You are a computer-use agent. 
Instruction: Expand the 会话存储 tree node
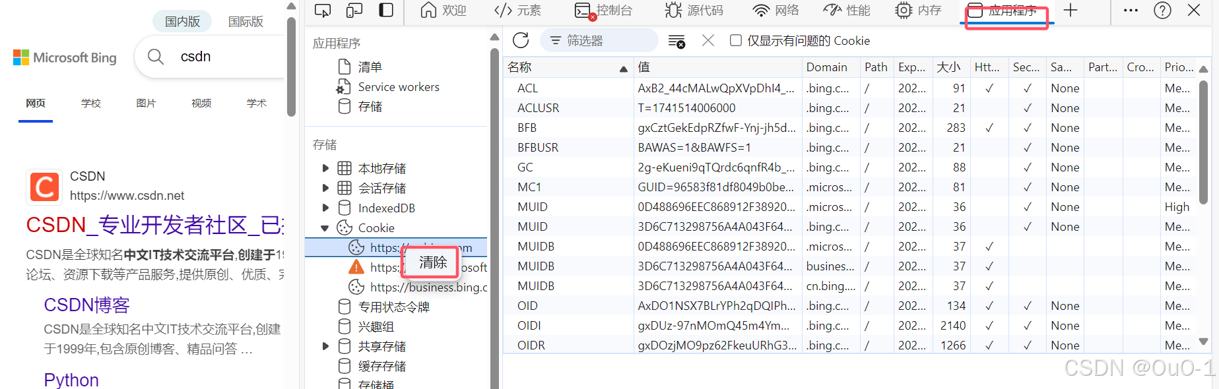click(x=325, y=189)
